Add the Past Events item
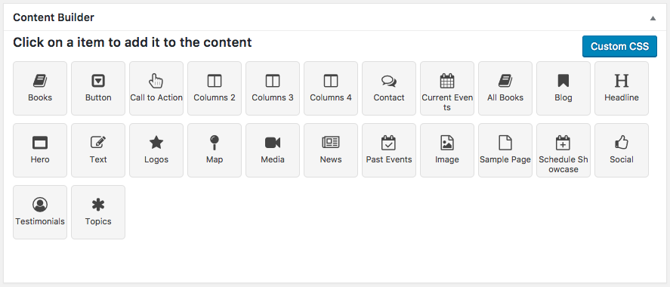670x287 pixels. [x=389, y=150]
